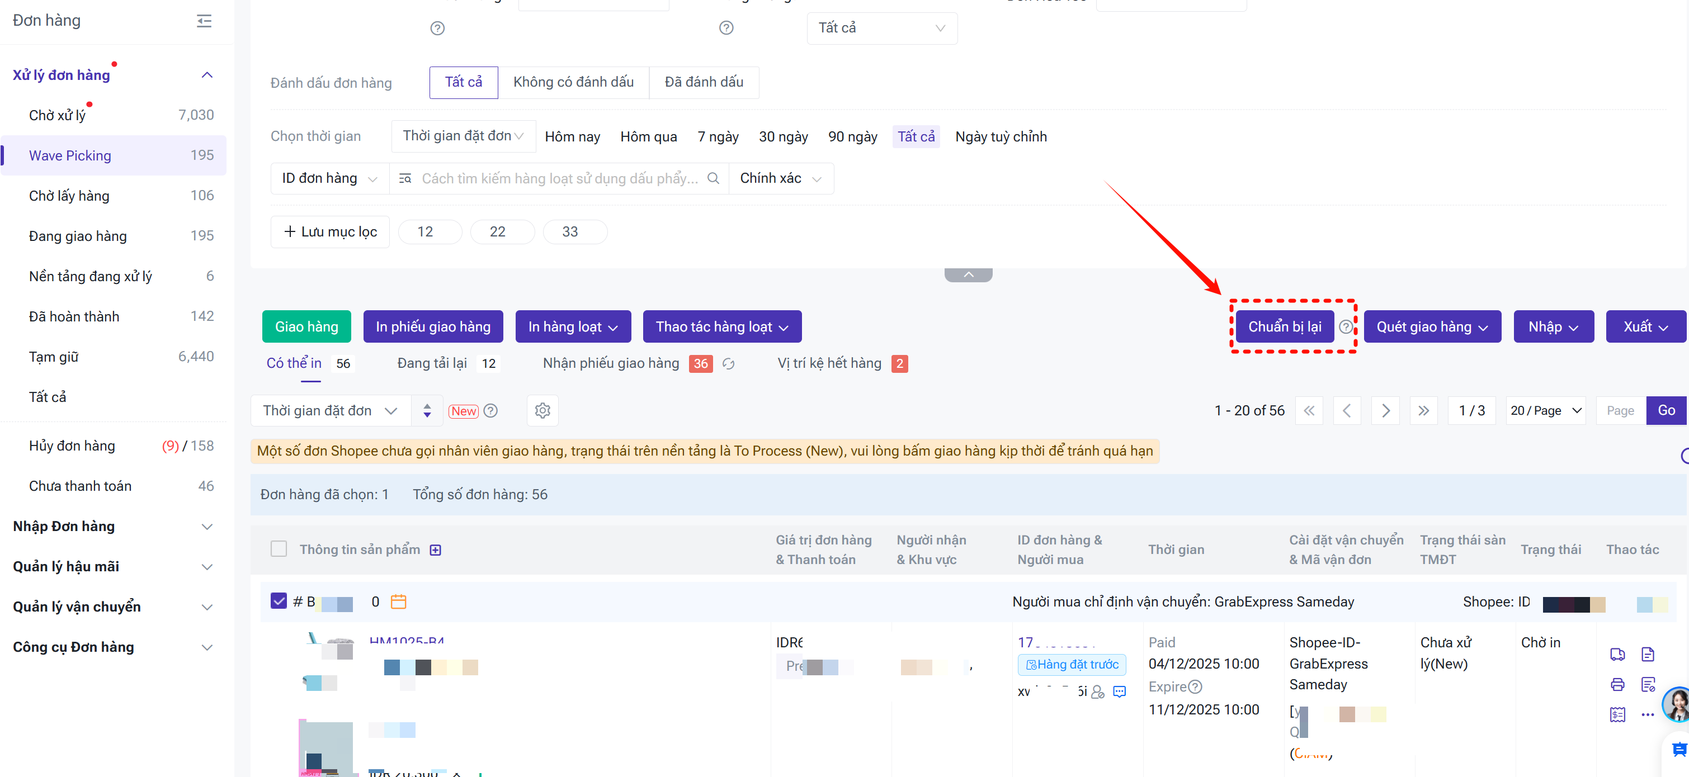Image resolution: width=1689 pixels, height=777 pixels.
Task: Uncheck the selected order row checkbox
Action: (x=279, y=601)
